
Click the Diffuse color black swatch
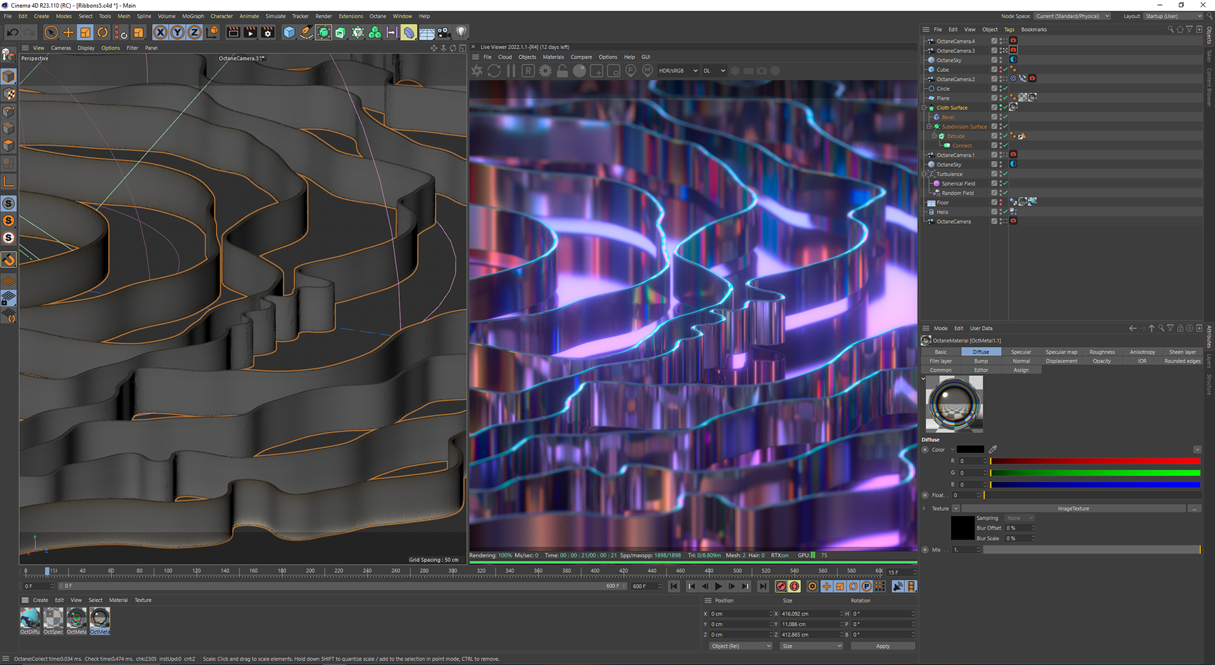point(970,450)
